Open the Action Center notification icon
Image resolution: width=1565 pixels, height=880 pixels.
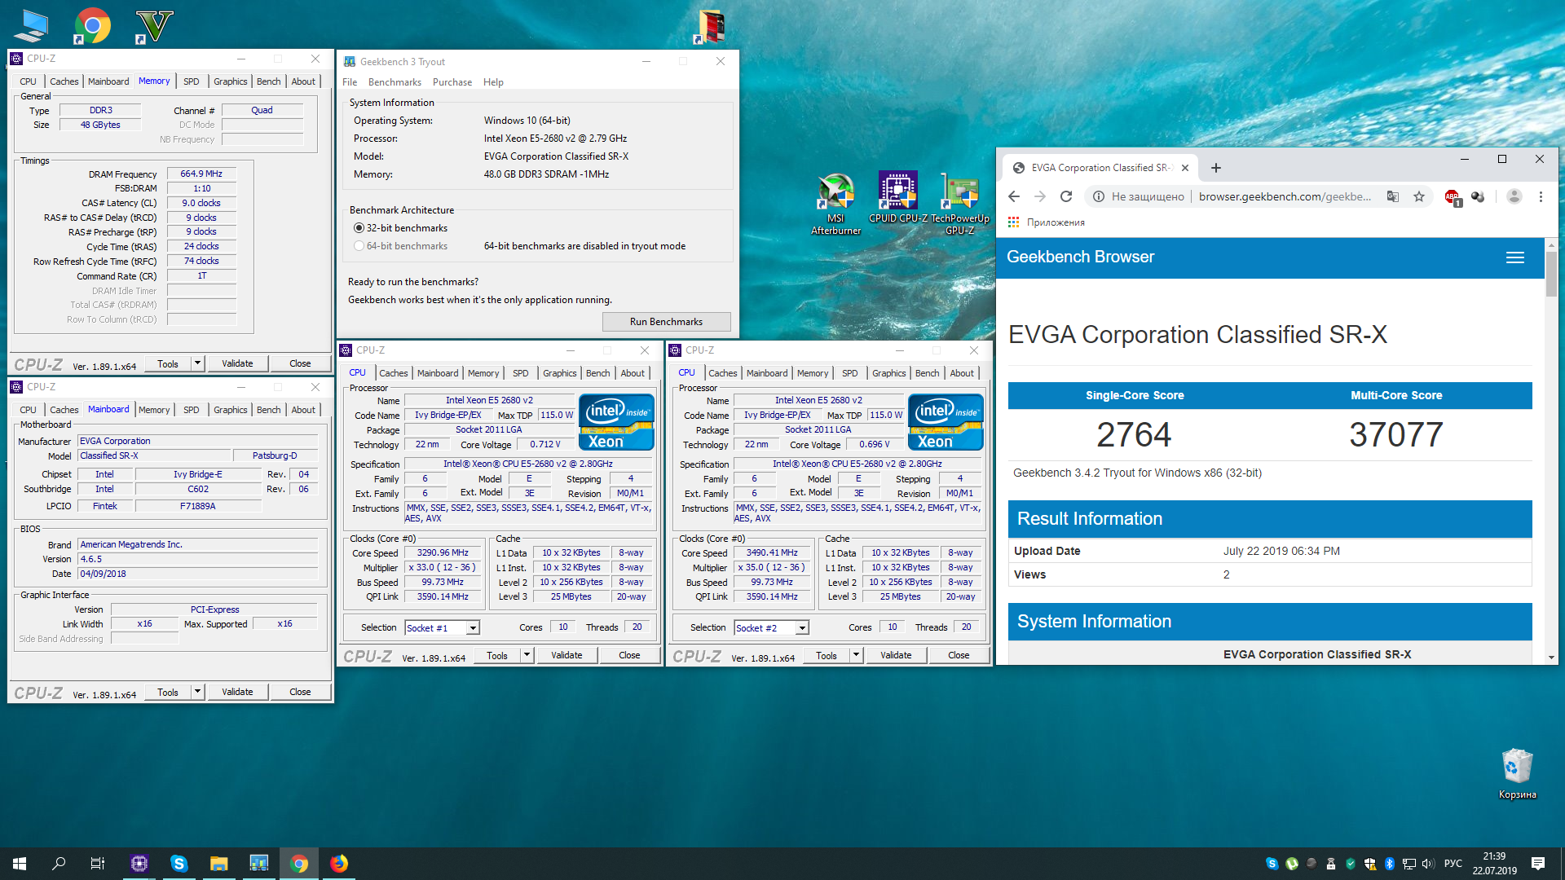(1538, 864)
